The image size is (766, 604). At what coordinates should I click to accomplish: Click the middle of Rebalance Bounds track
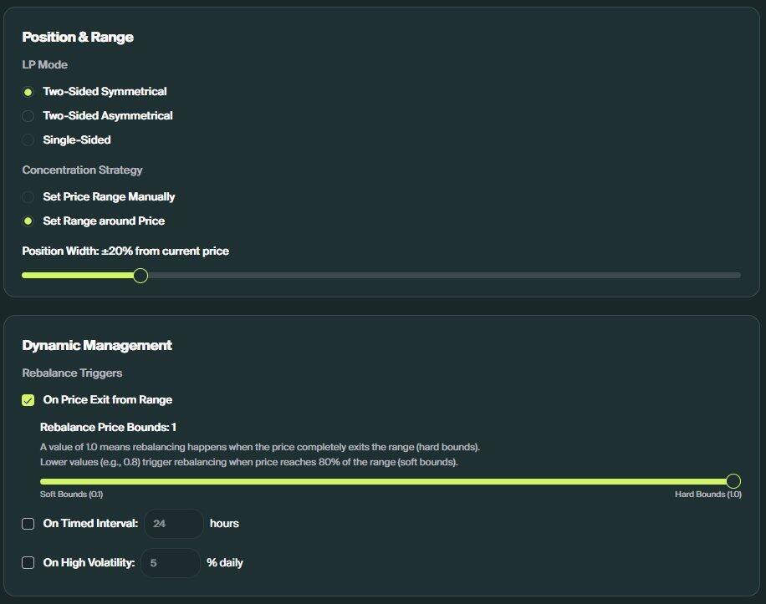386,481
